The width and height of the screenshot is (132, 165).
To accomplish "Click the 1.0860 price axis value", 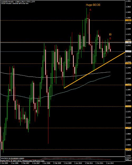I will [x=128, y=134].
